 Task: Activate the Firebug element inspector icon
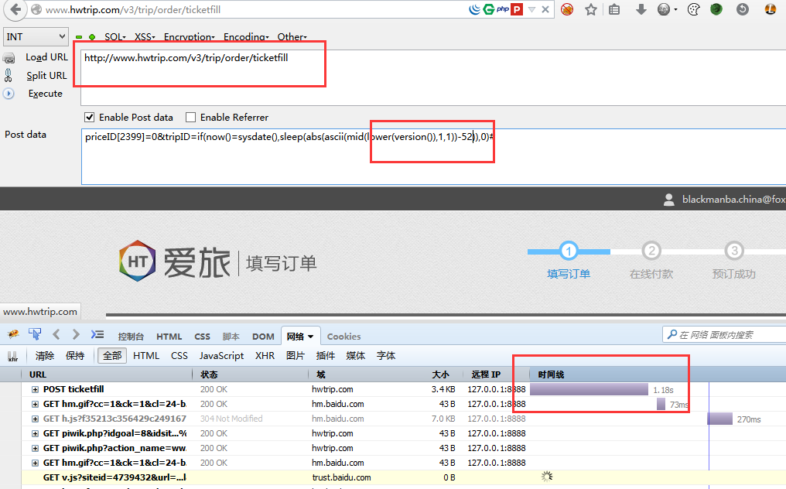35,334
